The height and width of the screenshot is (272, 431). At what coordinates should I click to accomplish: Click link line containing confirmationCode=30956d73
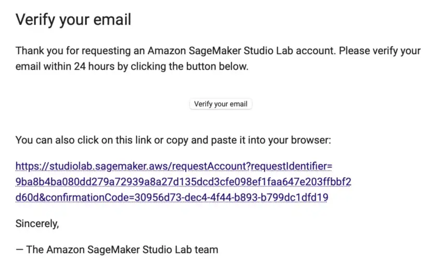(x=172, y=197)
